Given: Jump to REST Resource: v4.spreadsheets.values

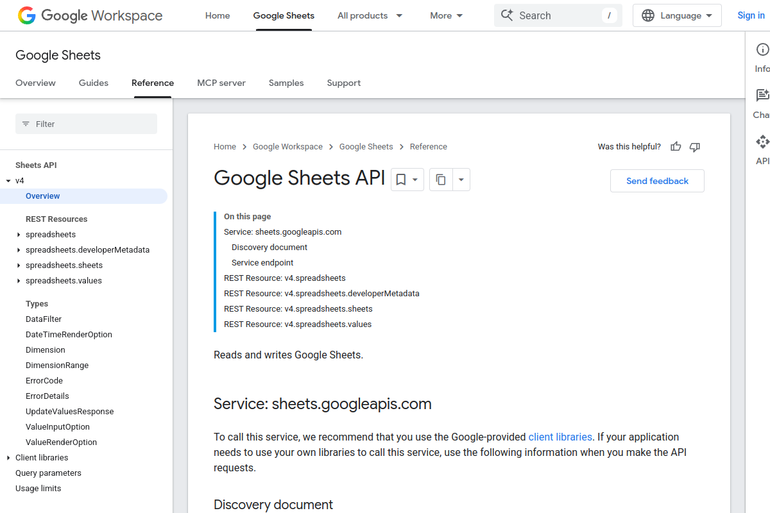Looking at the screenshot, I should tap(298, 324).
